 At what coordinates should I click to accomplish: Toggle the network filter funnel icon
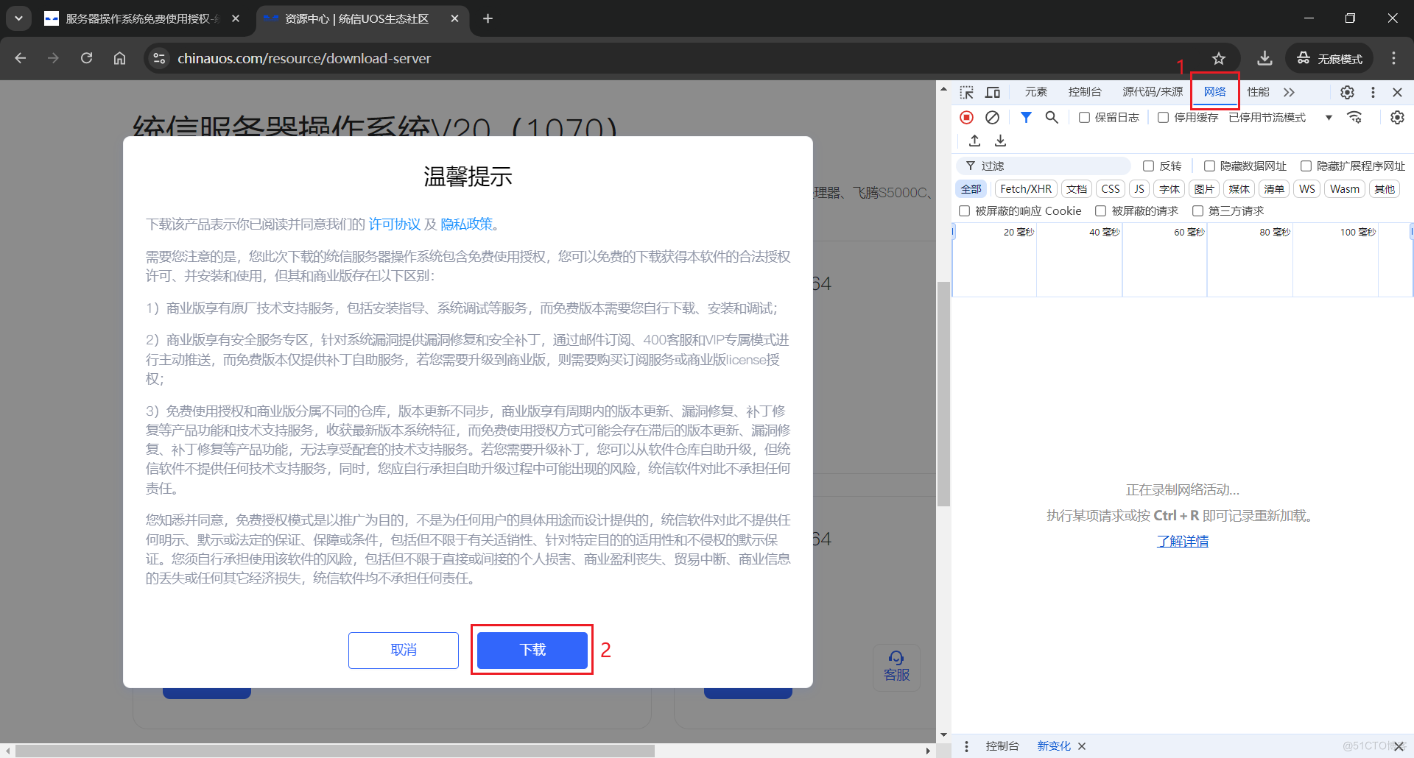1026,117
